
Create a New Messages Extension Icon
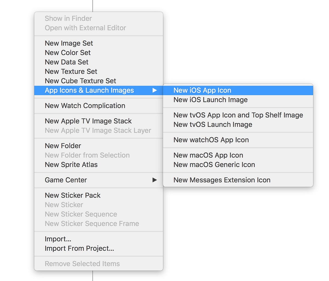tap(222, 180)
